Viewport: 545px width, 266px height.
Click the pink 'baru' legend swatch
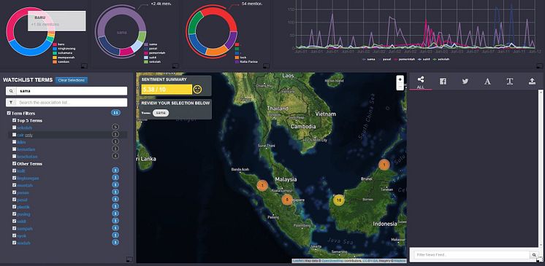coord(55,44)
